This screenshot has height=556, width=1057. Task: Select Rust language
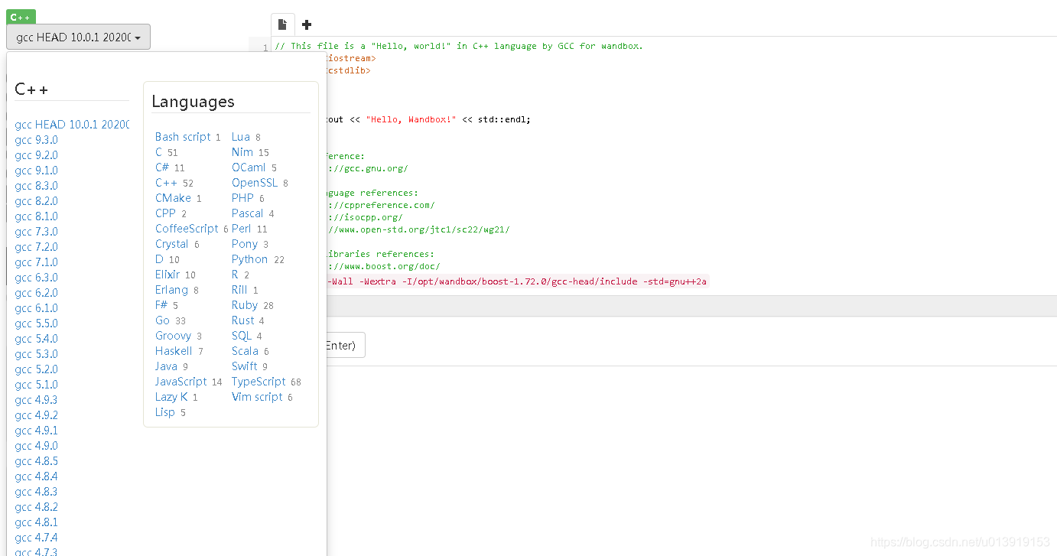pyautogui.click(x=243, y=320)
